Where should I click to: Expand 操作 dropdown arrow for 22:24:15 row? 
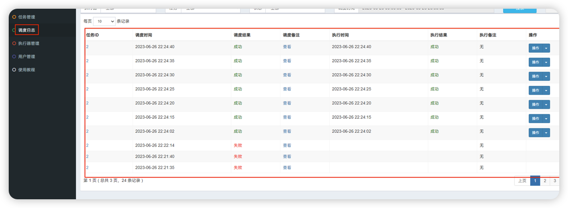[546, 119]
